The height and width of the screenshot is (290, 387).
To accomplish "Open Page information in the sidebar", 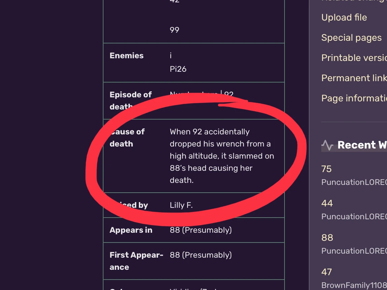I will [354, 98].
